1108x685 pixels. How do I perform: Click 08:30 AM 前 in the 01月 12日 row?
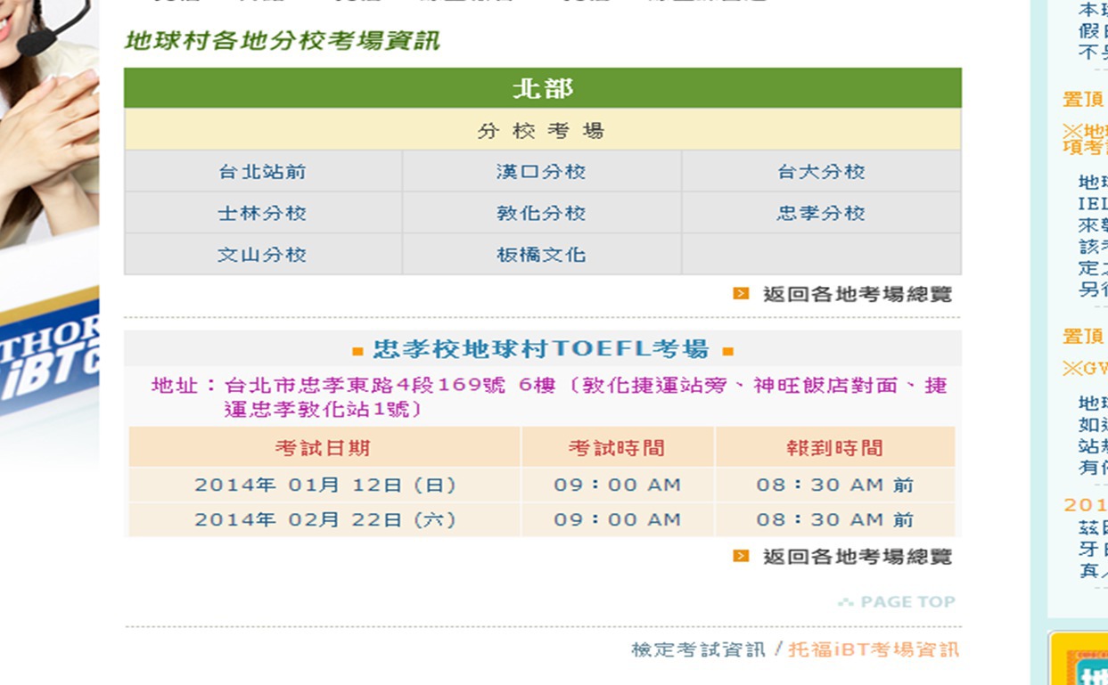[835, 485]
